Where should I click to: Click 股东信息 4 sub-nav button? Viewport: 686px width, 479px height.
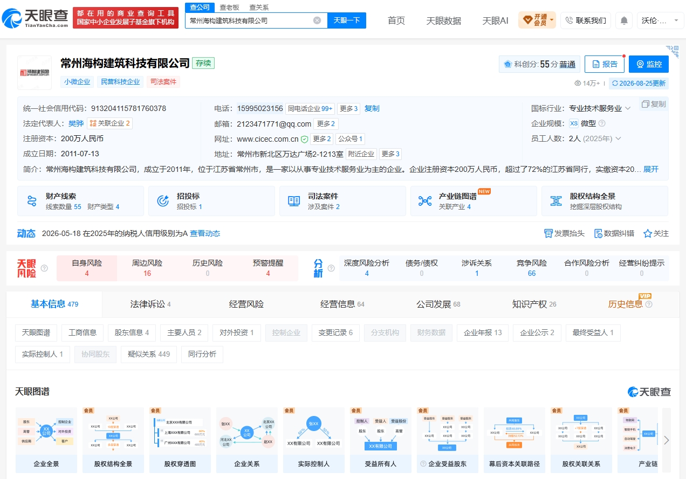(x=132, y=332)
